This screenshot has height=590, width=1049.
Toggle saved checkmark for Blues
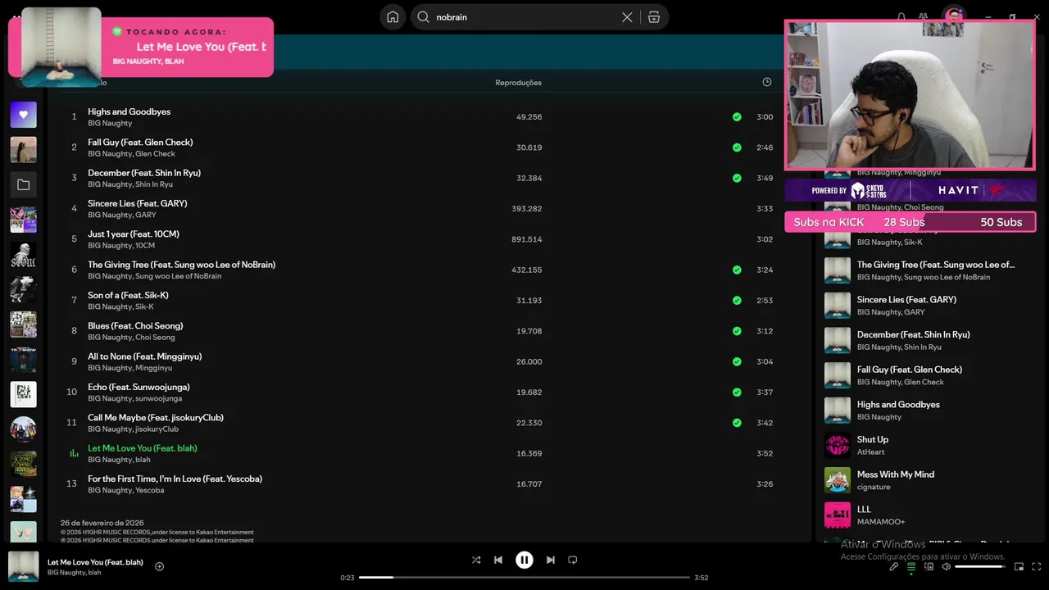pos(737,331)
